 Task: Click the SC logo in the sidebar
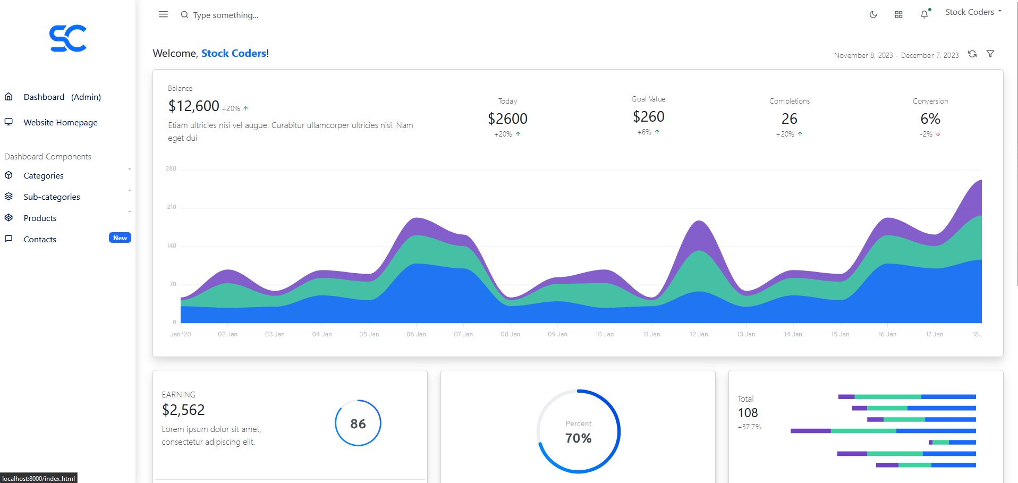click(x=68, y=37)
